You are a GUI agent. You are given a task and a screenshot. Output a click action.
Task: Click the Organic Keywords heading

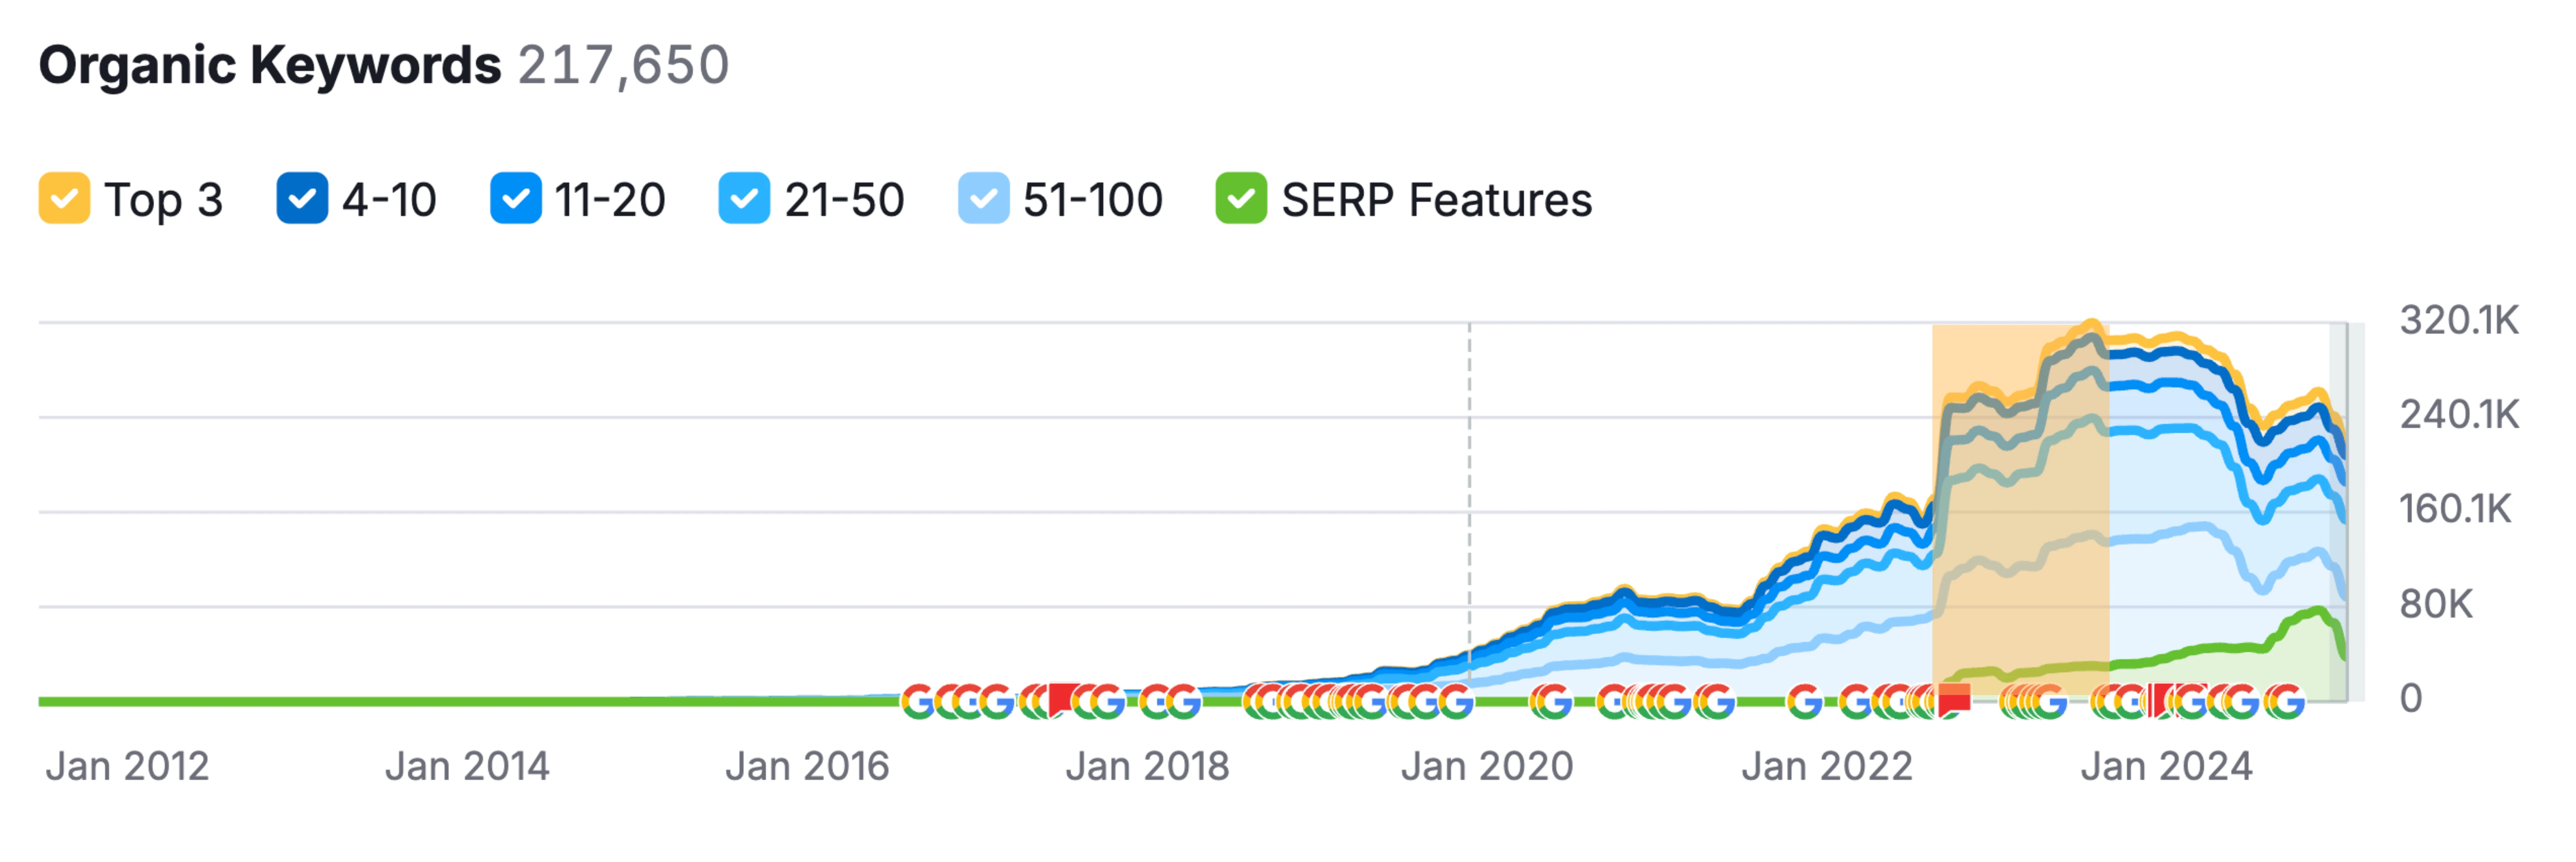[x=270, y=66]
